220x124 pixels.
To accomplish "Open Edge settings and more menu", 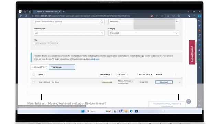I will pos(194,16).
